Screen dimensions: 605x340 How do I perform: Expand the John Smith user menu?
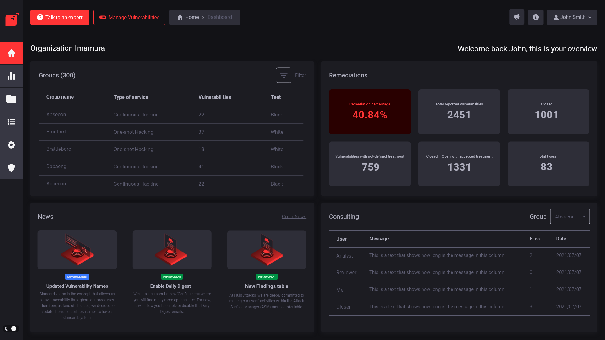tap(572, 17)
